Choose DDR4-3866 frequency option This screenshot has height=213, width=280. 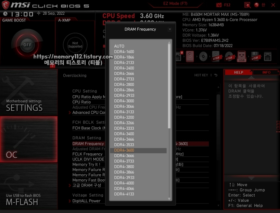124,172
